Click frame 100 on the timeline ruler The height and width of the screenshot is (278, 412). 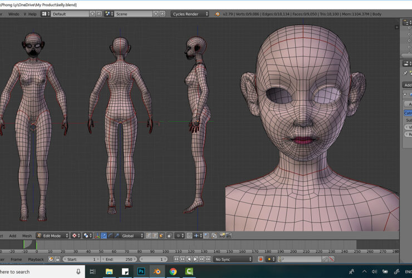(x=165, y=251)
